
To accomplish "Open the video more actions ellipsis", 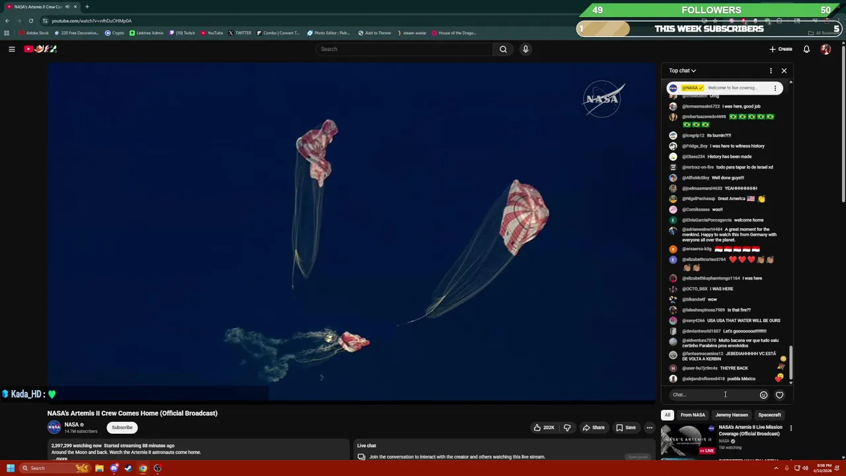I will point(649,428).
